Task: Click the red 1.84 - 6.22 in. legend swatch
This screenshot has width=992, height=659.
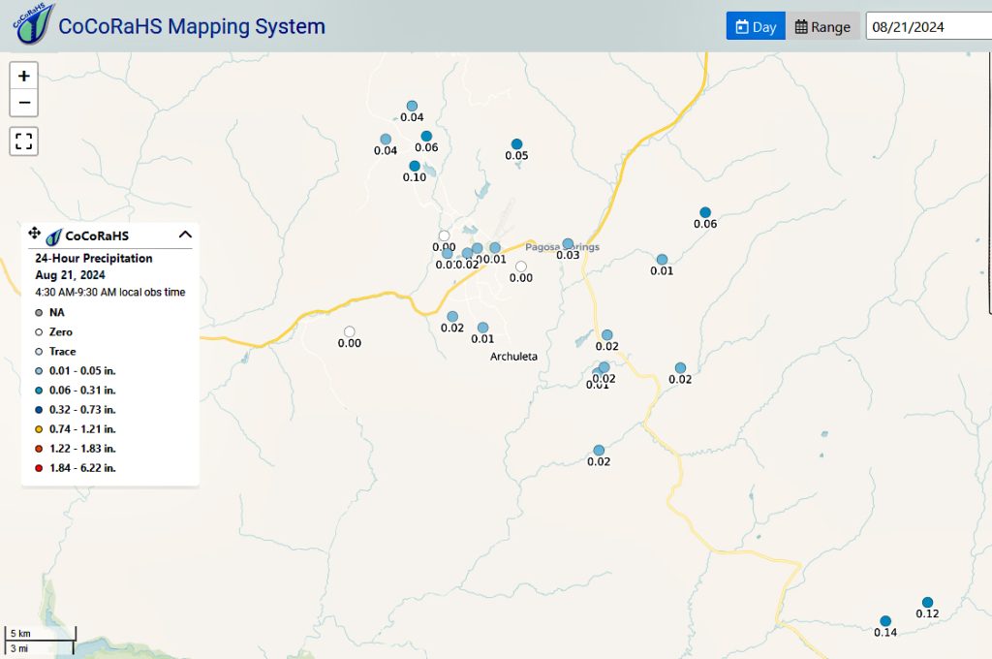Action: click(x=39, y=468)
